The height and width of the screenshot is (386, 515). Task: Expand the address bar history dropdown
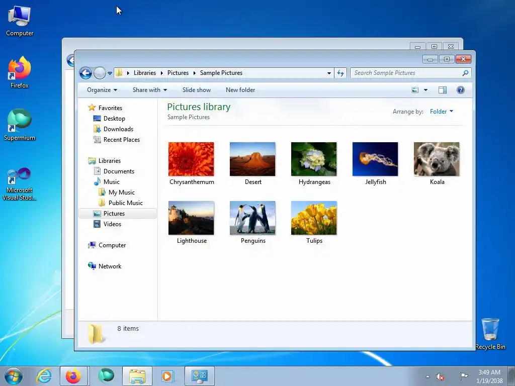(x=329, y=73)
